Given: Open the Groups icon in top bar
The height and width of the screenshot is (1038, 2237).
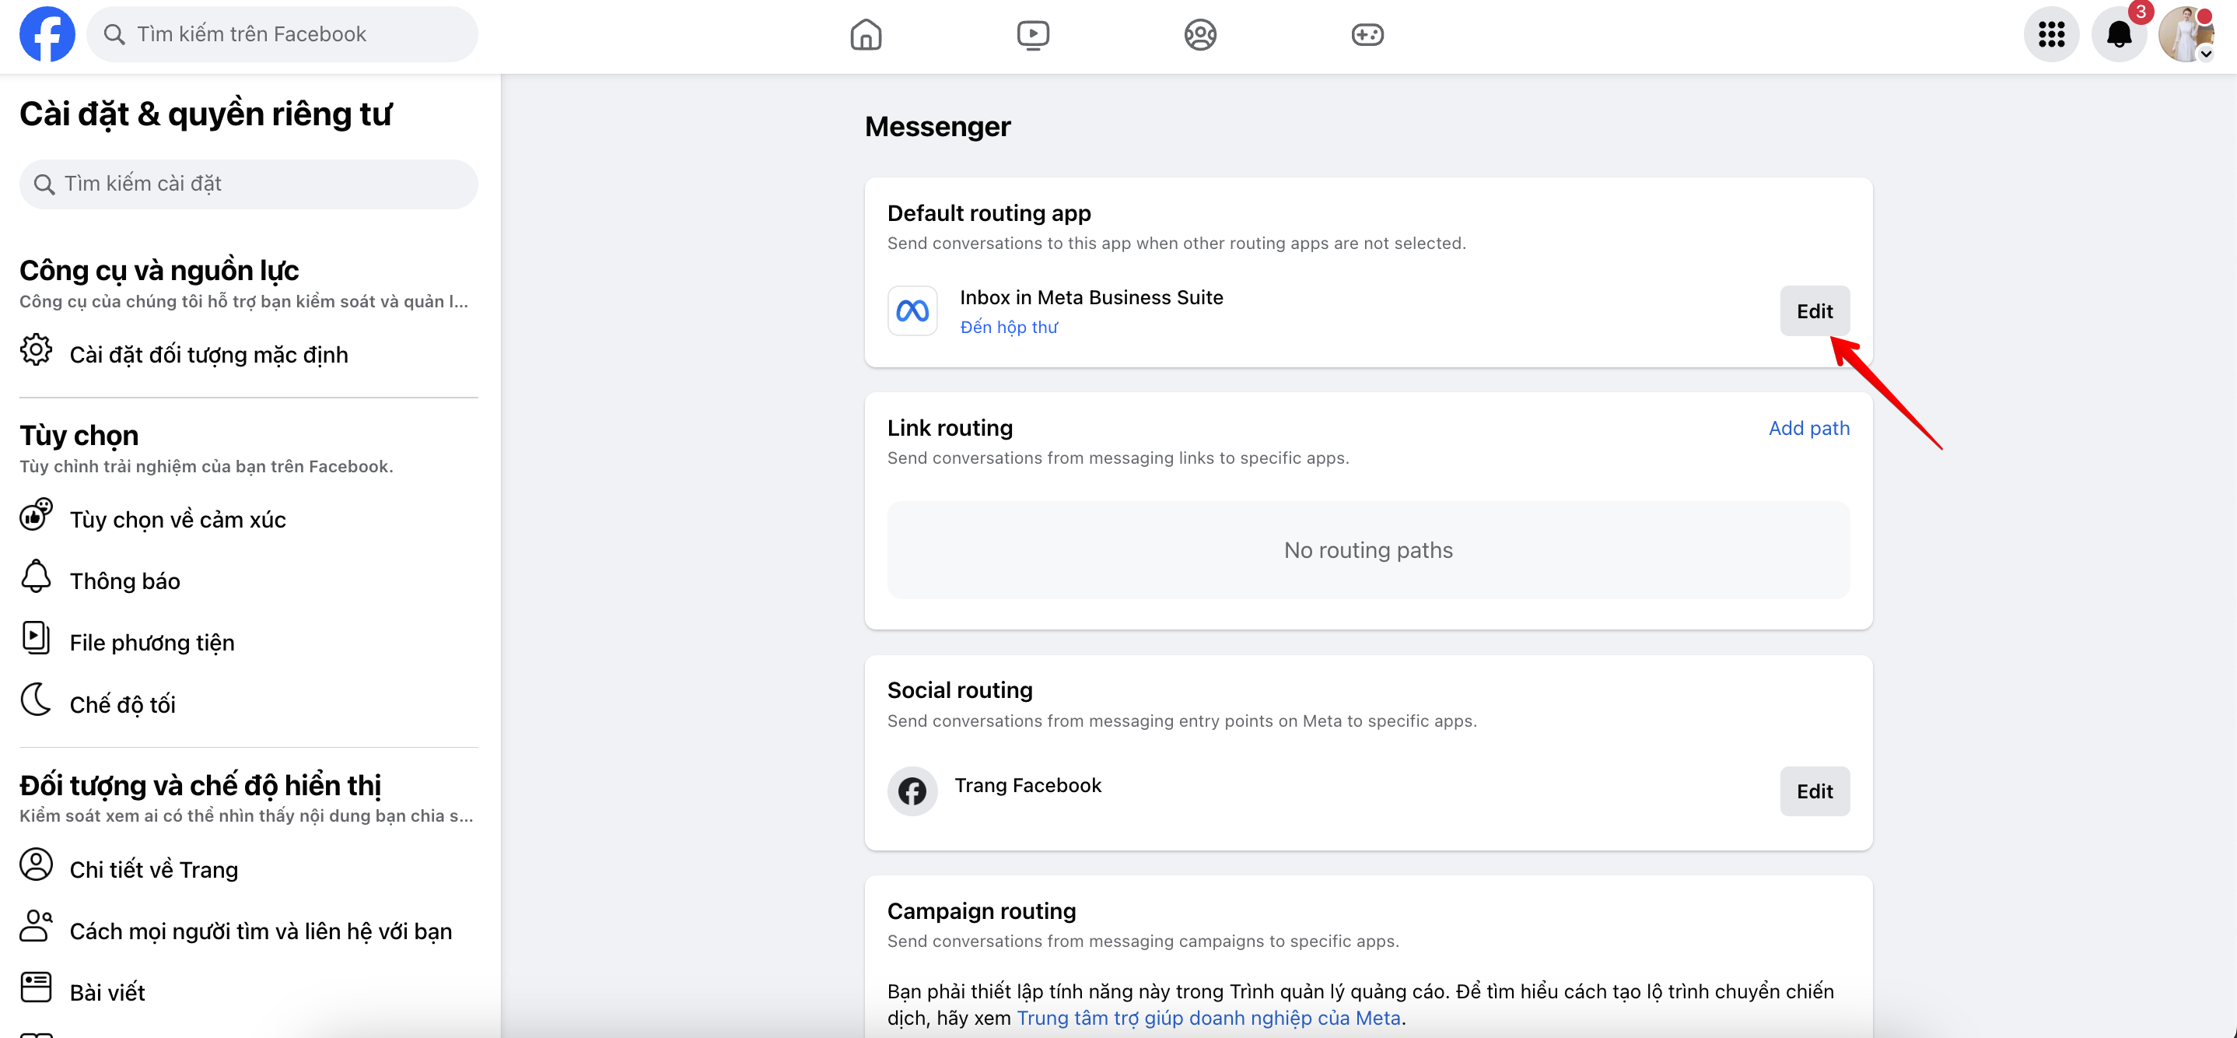Looking at the screenshot, I should (x=1199, y=35).
